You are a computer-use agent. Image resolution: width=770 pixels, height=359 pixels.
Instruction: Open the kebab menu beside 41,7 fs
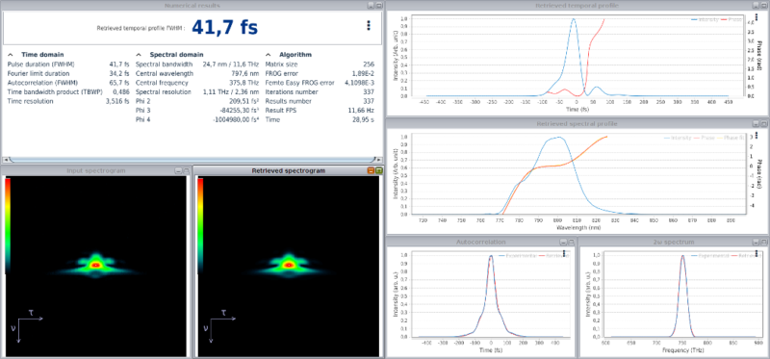[x=369, y=26]
